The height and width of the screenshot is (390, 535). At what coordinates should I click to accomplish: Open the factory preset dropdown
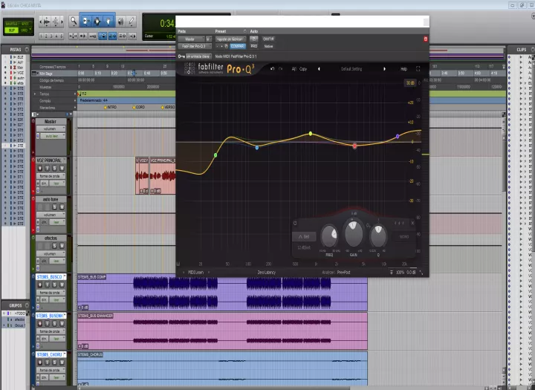[x=230, y=39]
